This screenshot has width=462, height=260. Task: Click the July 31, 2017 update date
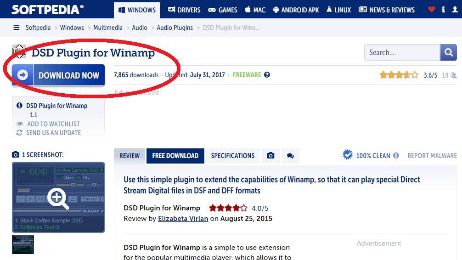208,75
